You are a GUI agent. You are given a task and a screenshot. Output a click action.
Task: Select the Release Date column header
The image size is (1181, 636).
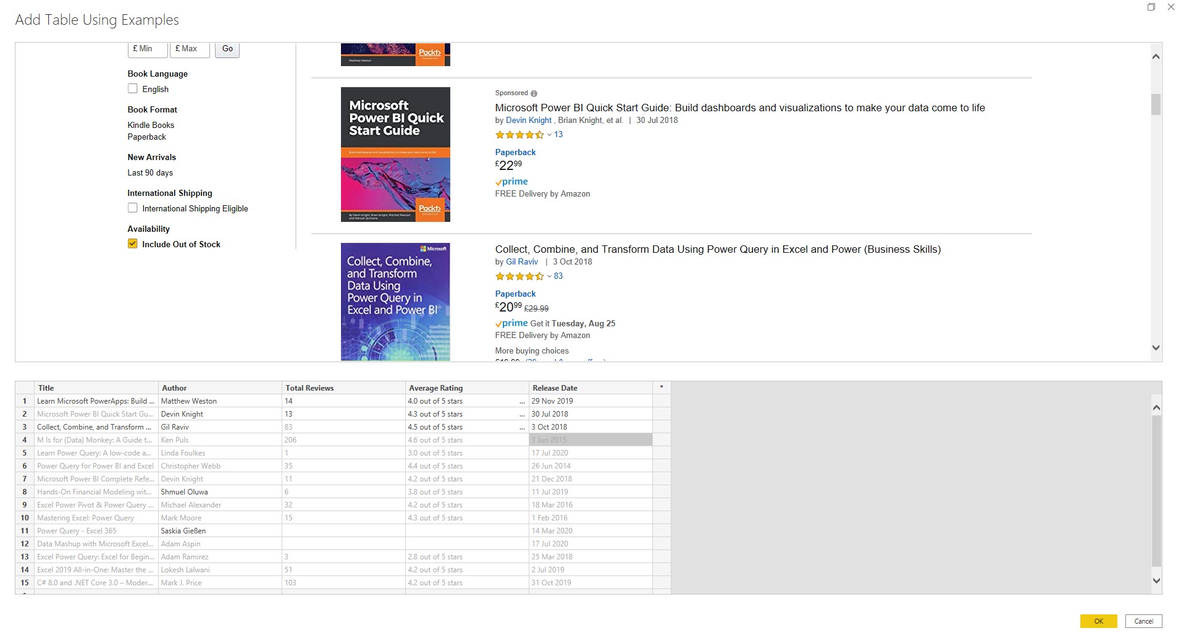point(590,388)
